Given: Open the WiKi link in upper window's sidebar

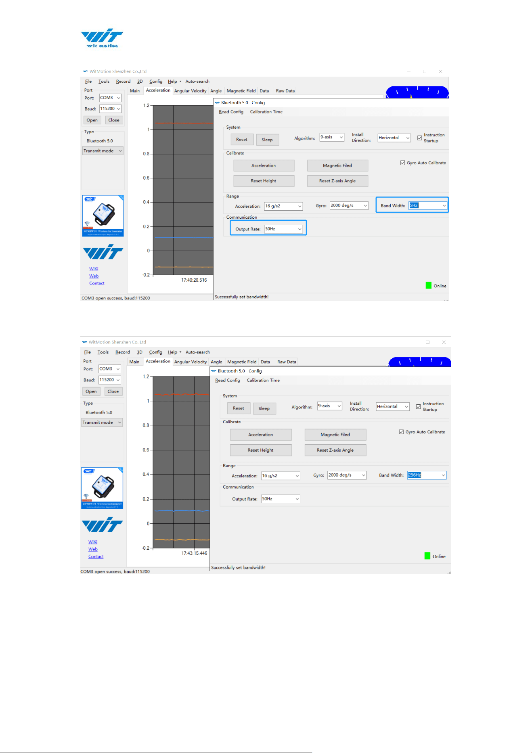Looking at the screenshot, I should coord(94,269).
